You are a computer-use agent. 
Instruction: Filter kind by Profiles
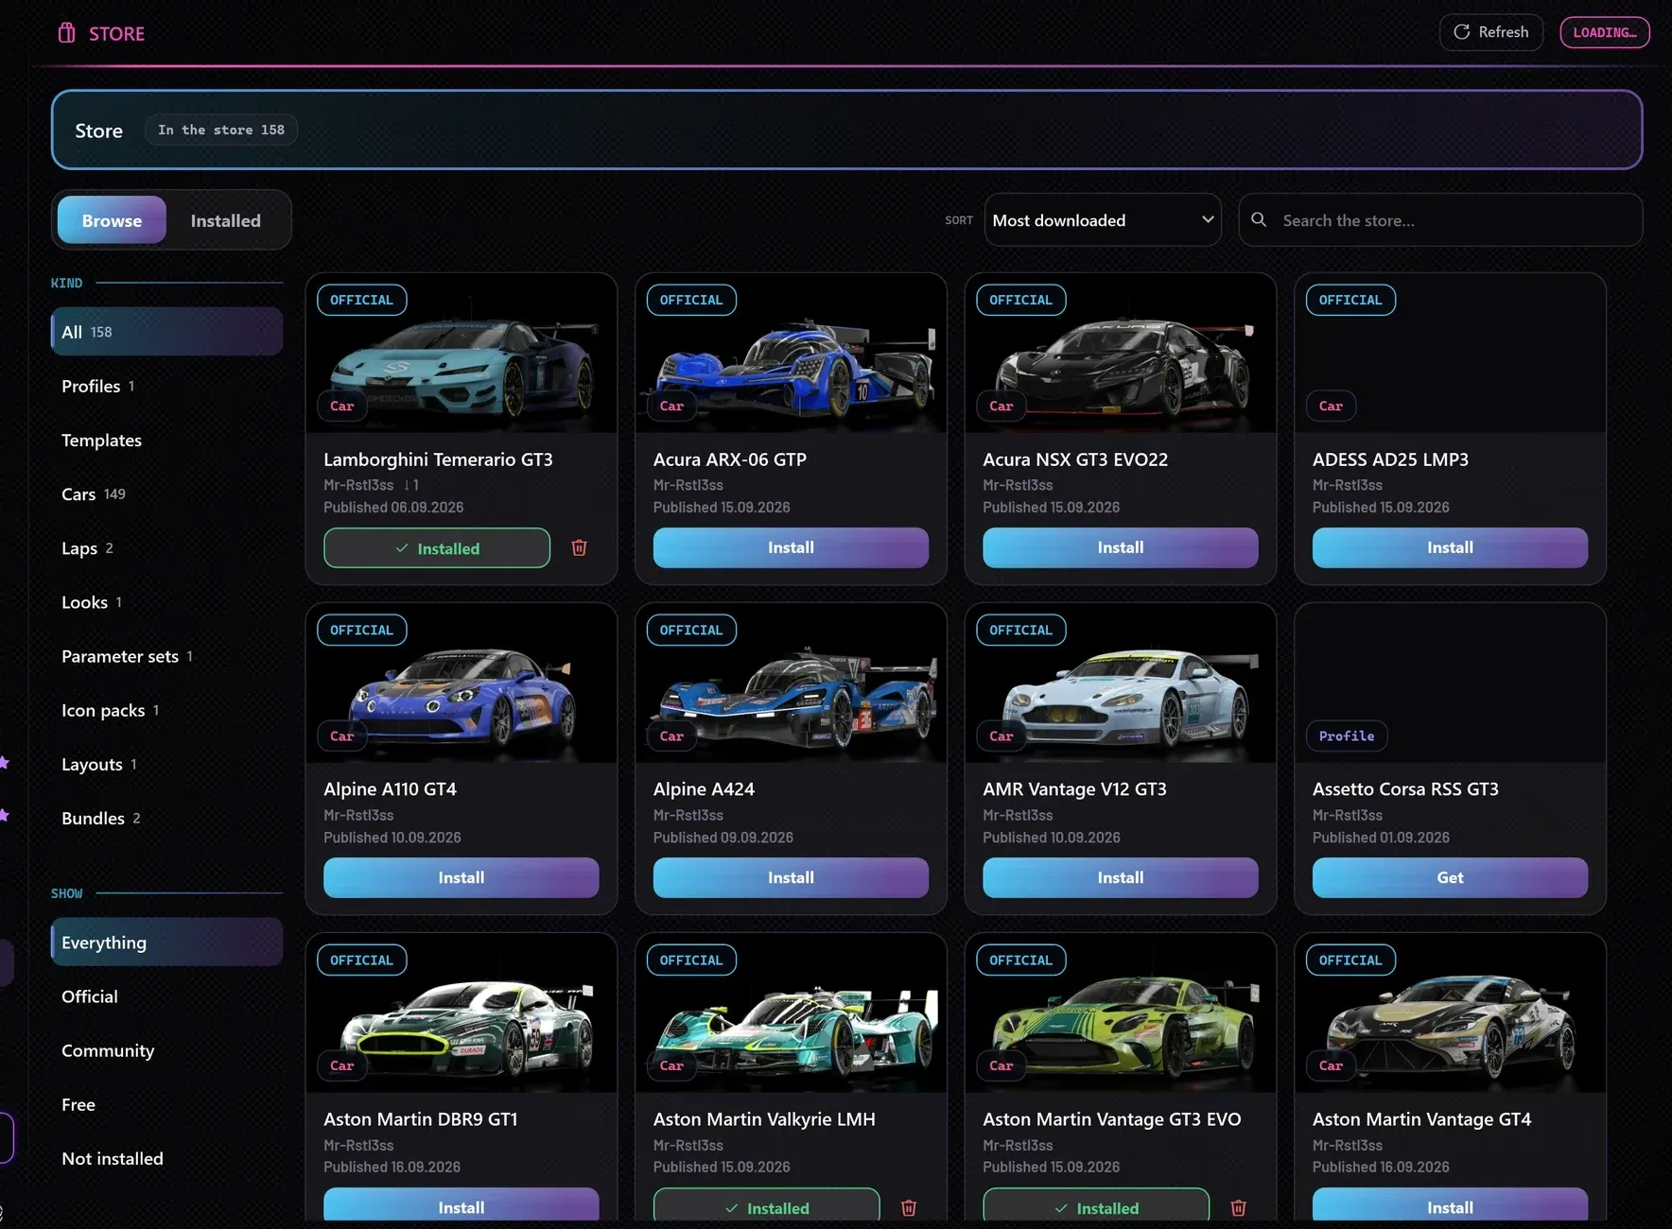point(166,386)
